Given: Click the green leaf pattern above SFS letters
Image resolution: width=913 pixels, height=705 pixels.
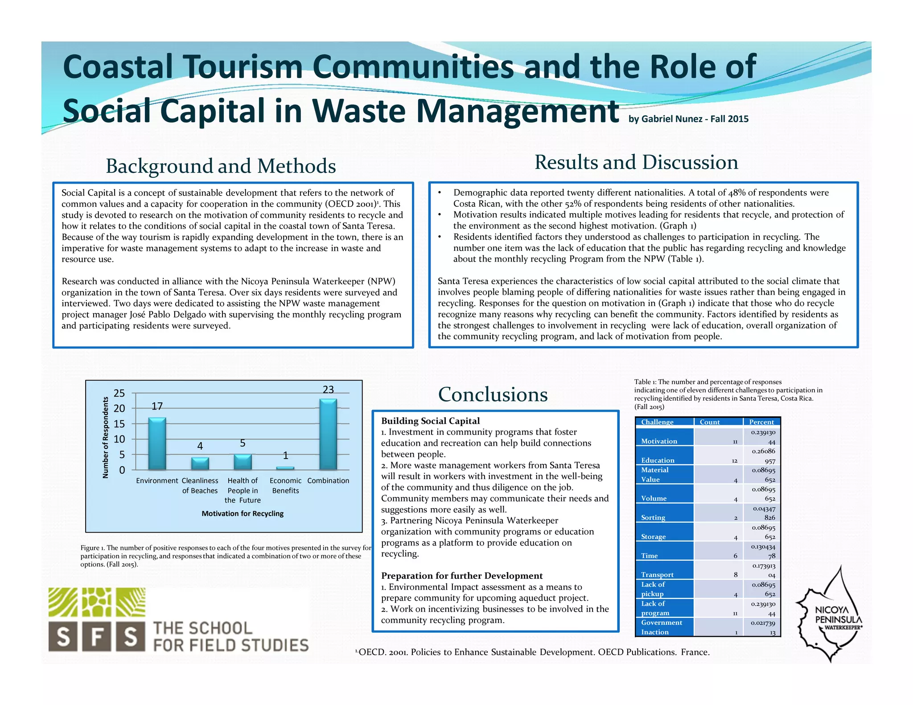Looking at the screenshot, I should tap(97, 602).
